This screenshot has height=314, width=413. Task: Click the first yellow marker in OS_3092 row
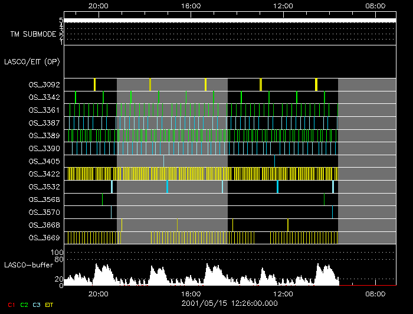94,84
